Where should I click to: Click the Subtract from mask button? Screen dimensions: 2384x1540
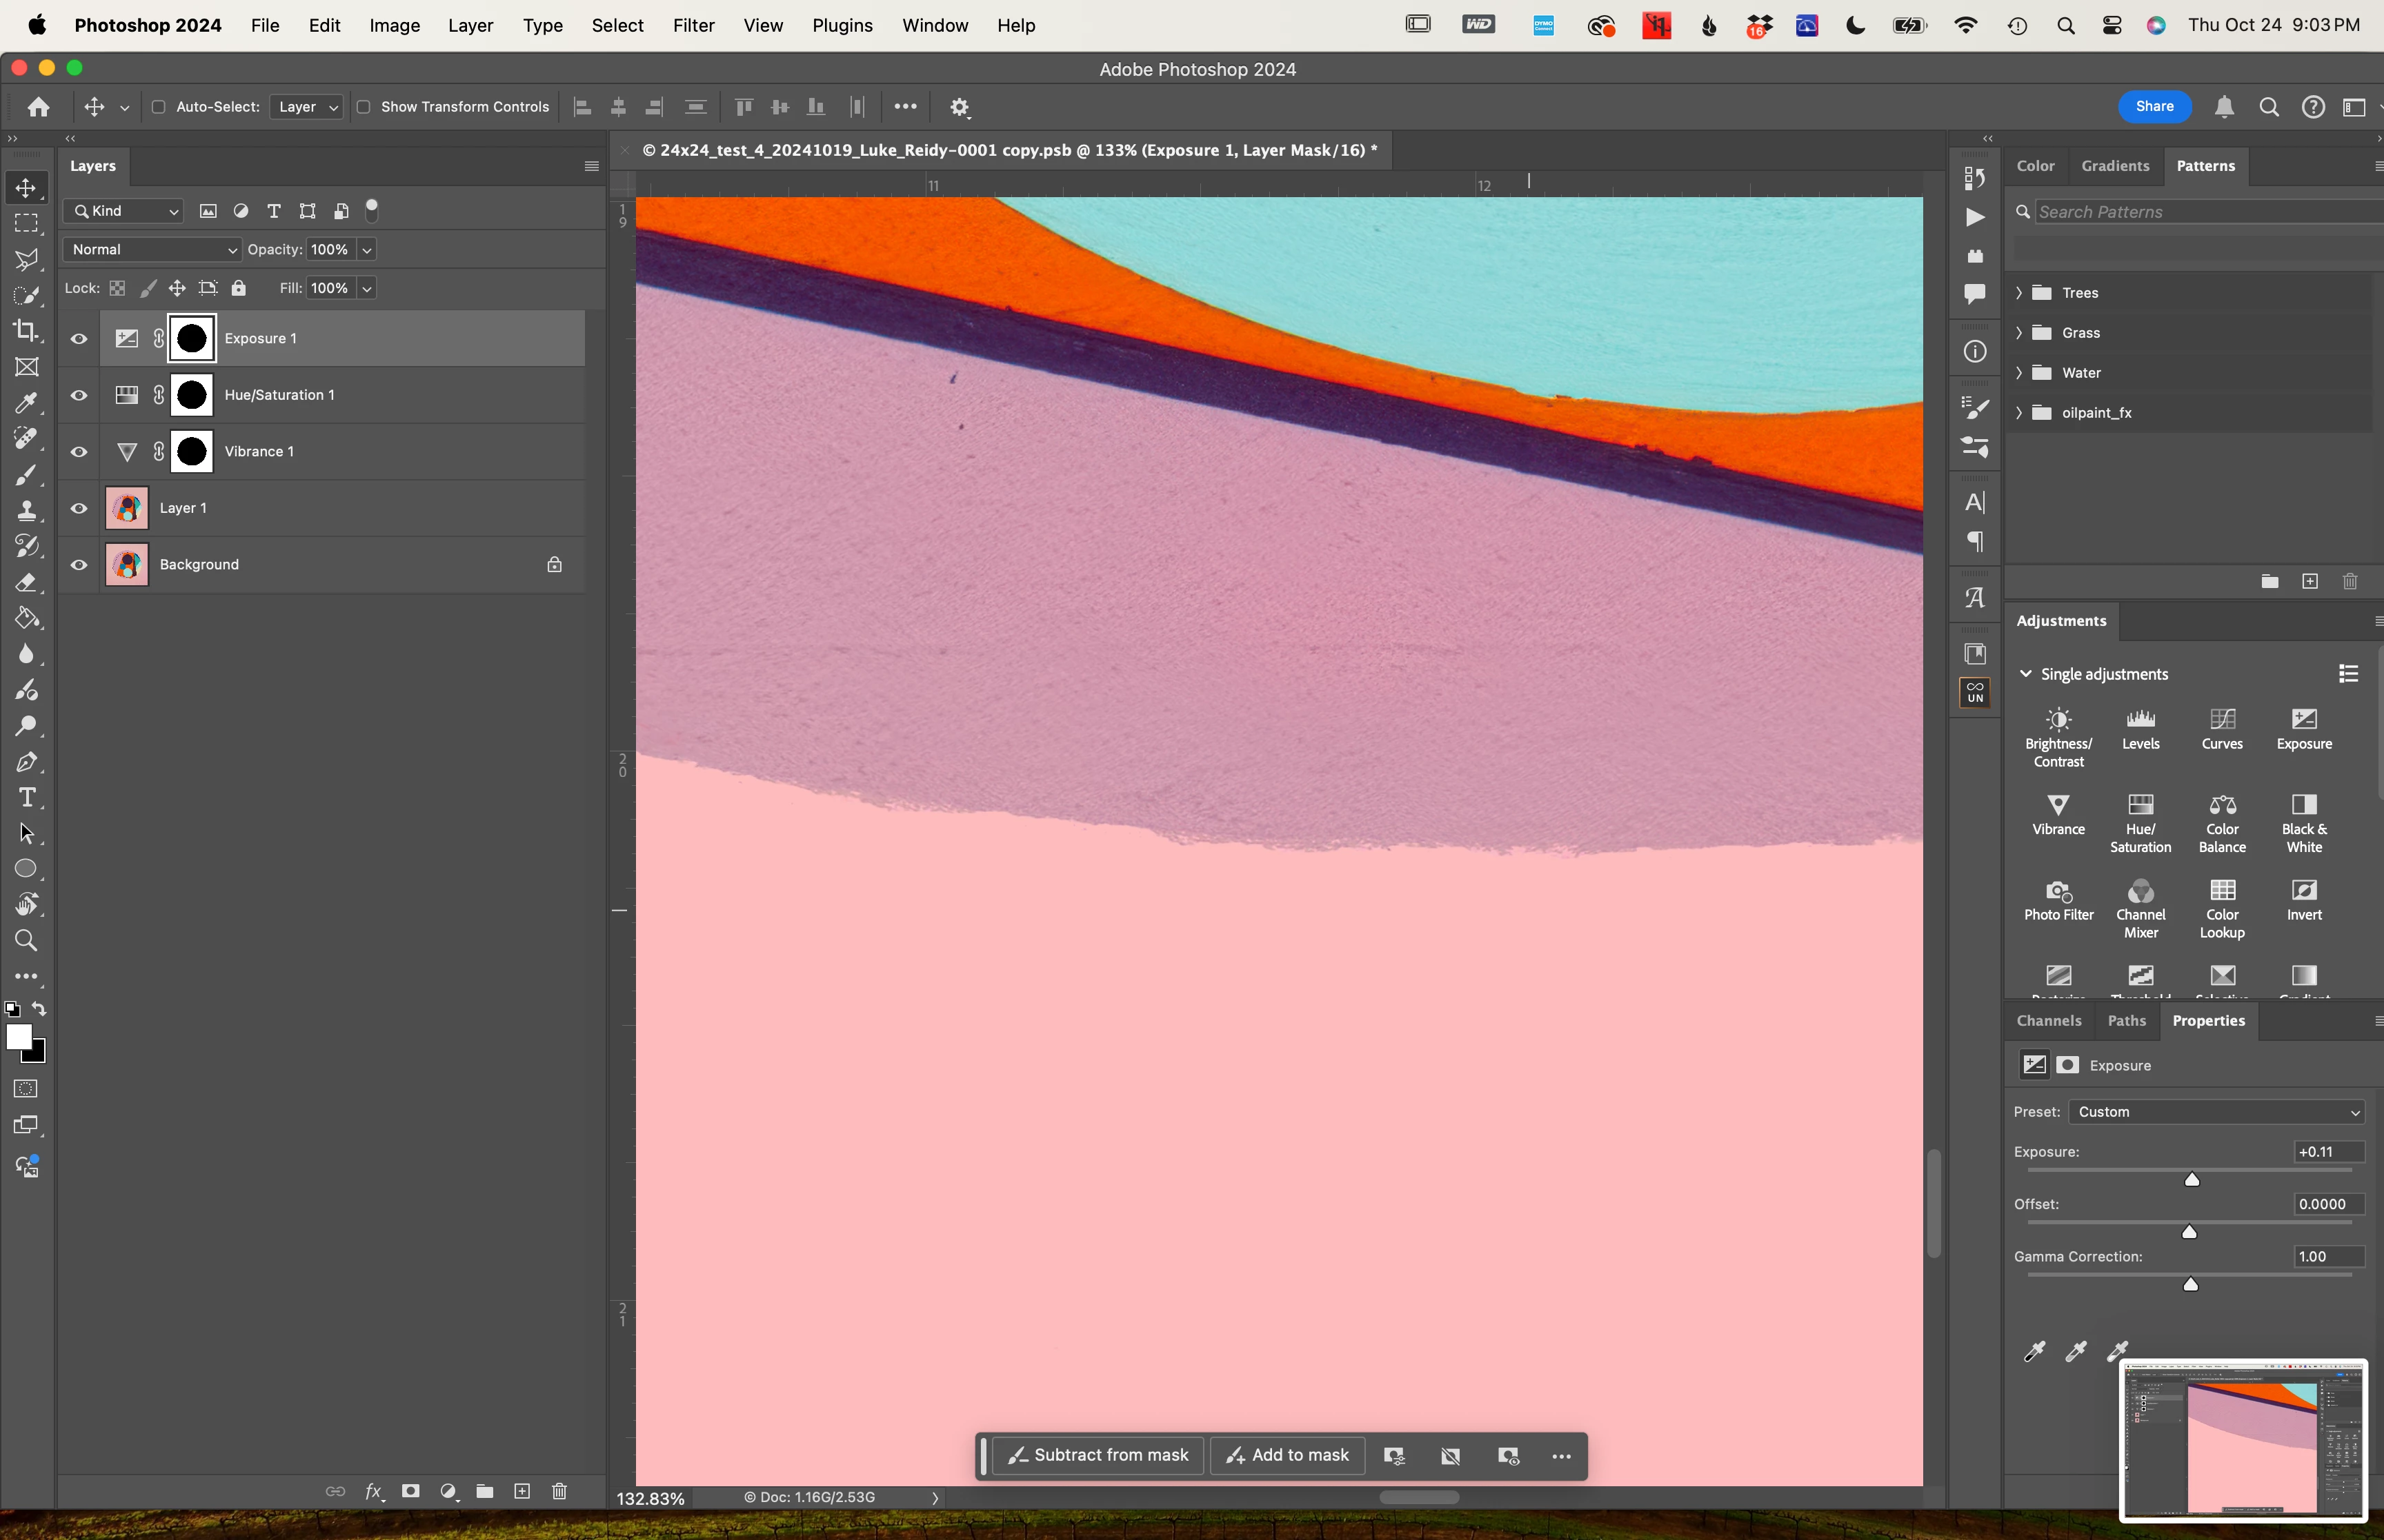tap(1098, 1455)
